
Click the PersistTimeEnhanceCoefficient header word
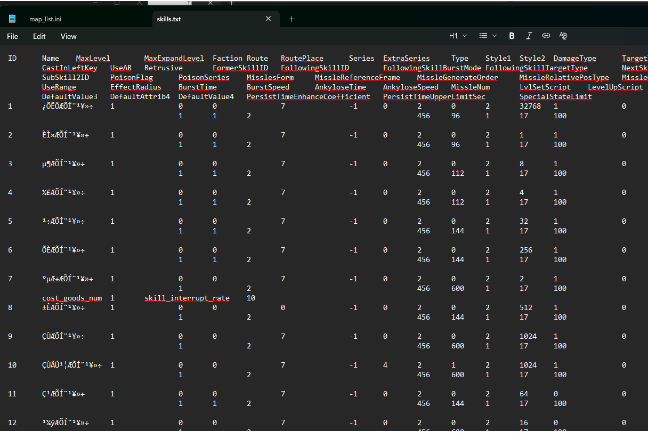coord(309,96)
